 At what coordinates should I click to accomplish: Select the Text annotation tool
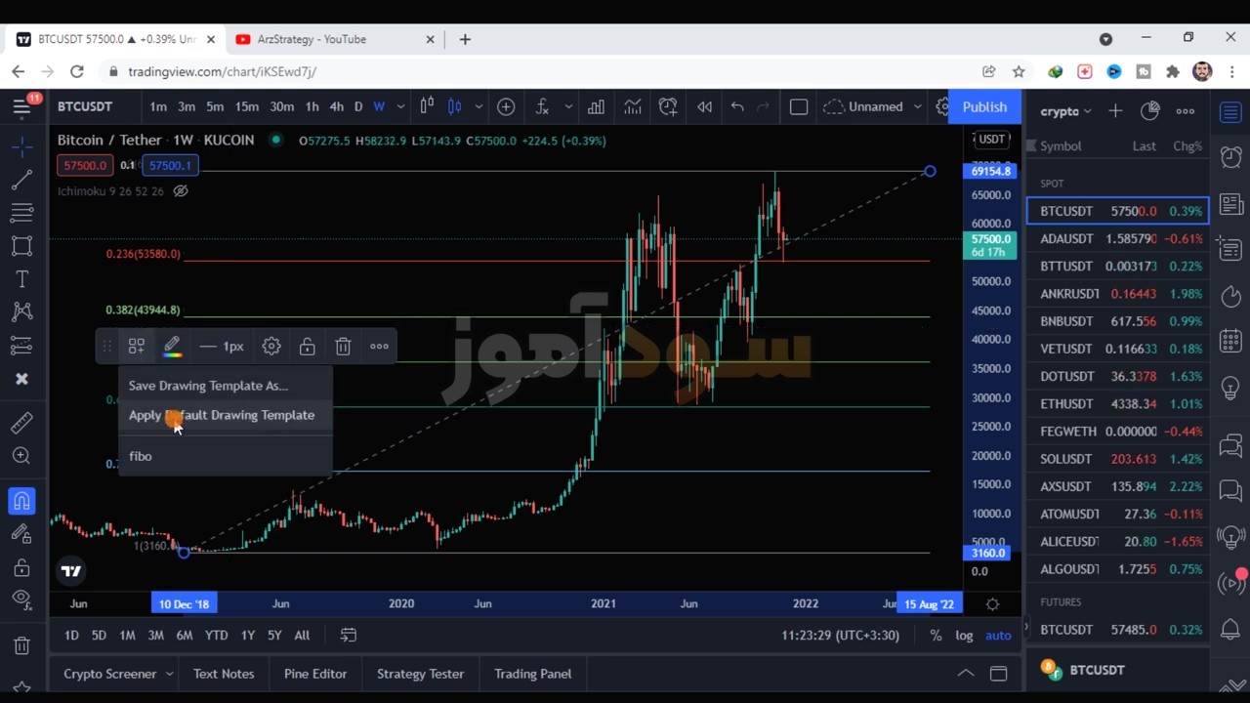click(x=21, y=279)
